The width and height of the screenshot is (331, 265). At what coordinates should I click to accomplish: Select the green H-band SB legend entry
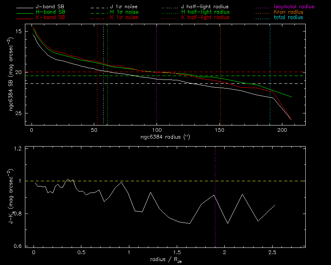point(50,12)
